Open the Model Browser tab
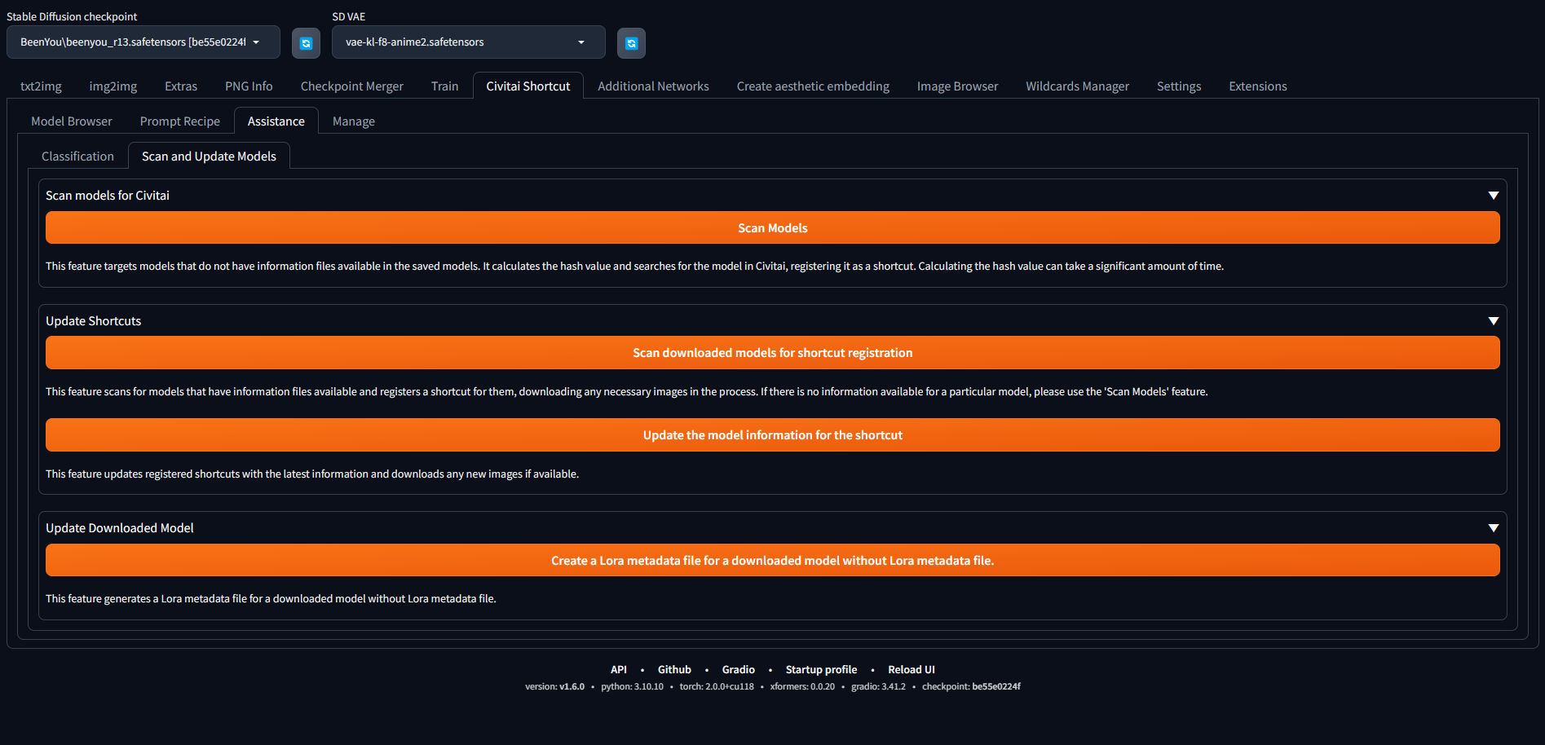The width and height of the screenshot is (1545, 745). (x=72, y=121)
